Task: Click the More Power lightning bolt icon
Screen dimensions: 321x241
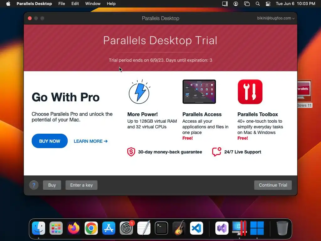Action: 139,92
